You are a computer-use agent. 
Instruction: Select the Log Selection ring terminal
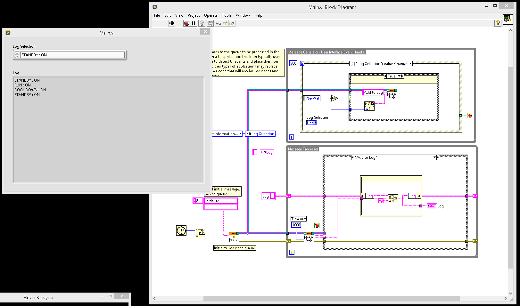[311, 123]
